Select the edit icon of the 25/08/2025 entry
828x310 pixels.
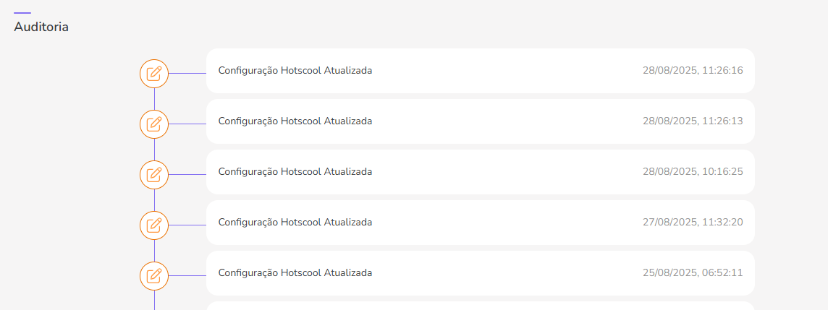[x=154, y=276]
